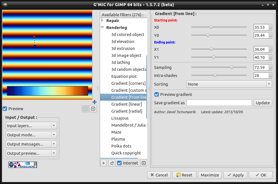Select the 3d colored object filter
Screen dimensions: 278x184
point(128,35)
